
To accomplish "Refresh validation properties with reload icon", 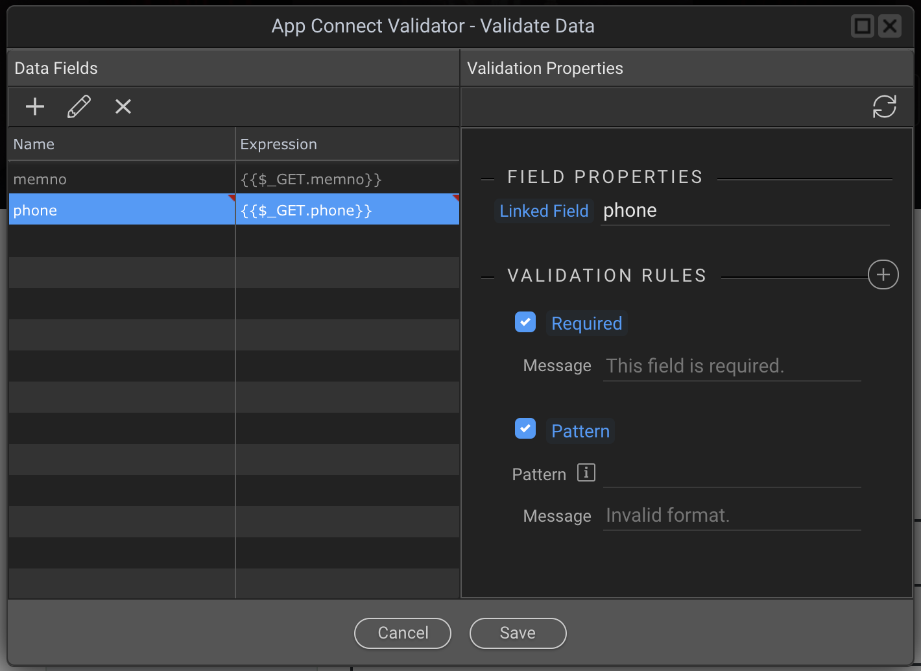I will click(884, 106).
